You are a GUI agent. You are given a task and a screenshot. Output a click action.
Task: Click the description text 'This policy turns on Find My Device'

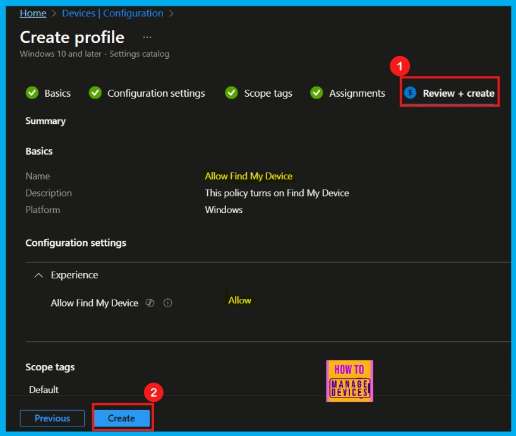[x=277, y=193]
